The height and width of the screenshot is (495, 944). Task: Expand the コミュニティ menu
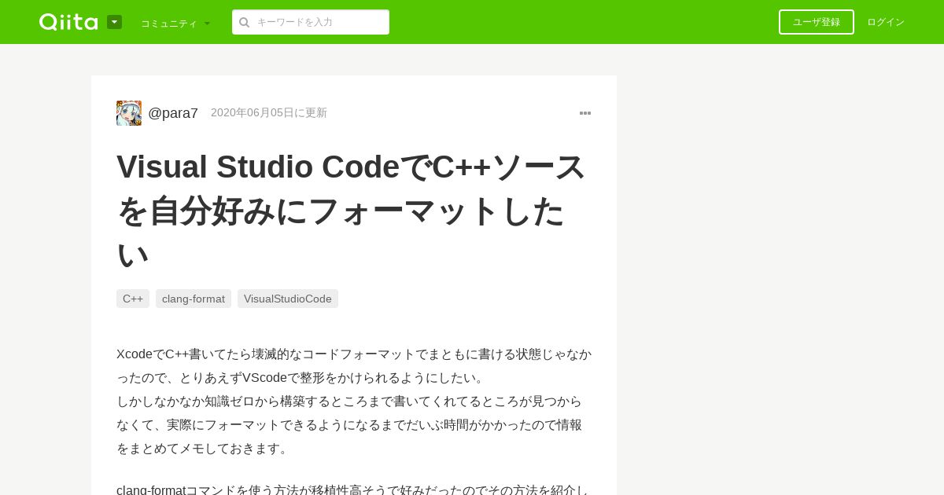pyautogui.click(x=175, y=23)
